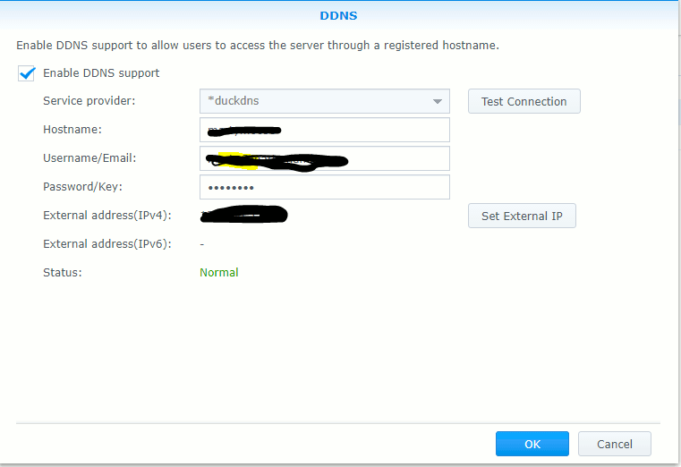This screenshot has width=681, height=467.
Task: Click the "Hostname:" label
Action: click(x=73, y=130)
